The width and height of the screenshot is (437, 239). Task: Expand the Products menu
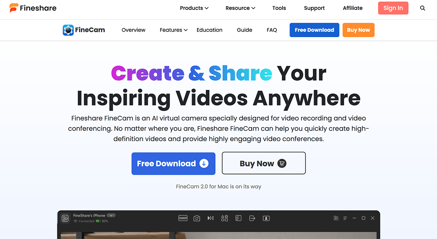click(x=194, y=8)
